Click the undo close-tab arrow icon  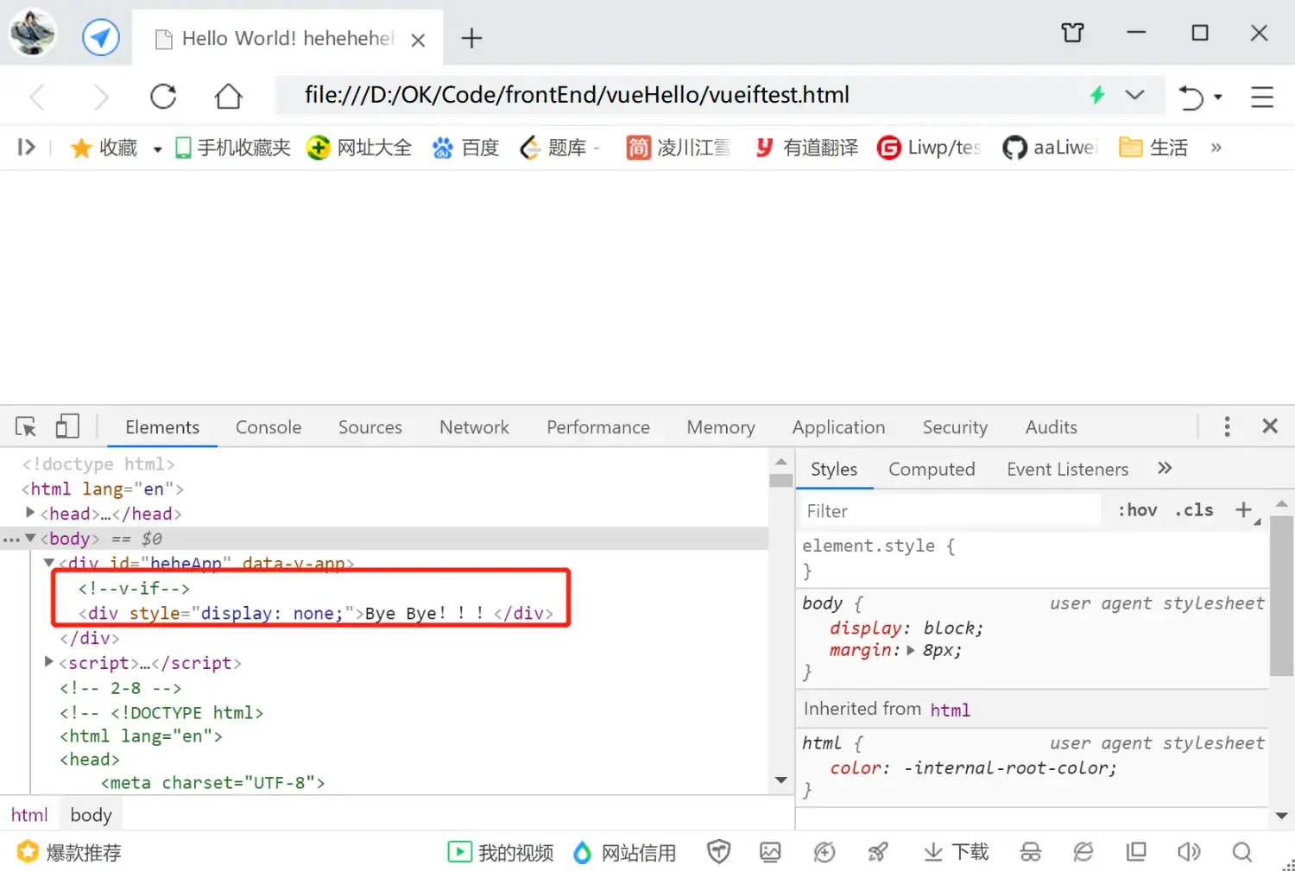(x=1191, y=97)
